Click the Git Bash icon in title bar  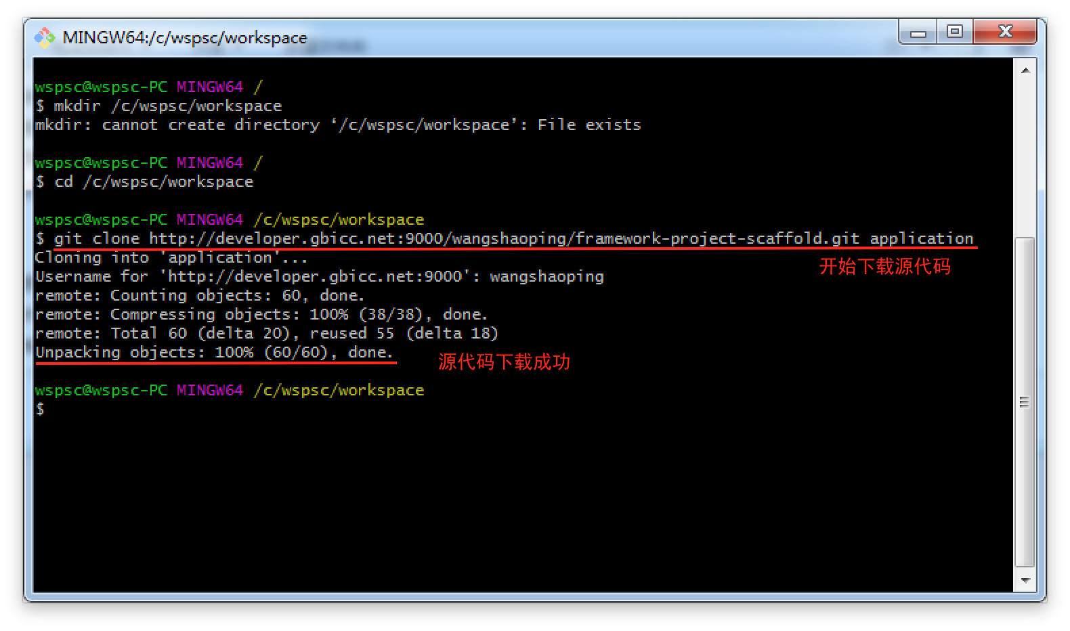tap(45, 37)
